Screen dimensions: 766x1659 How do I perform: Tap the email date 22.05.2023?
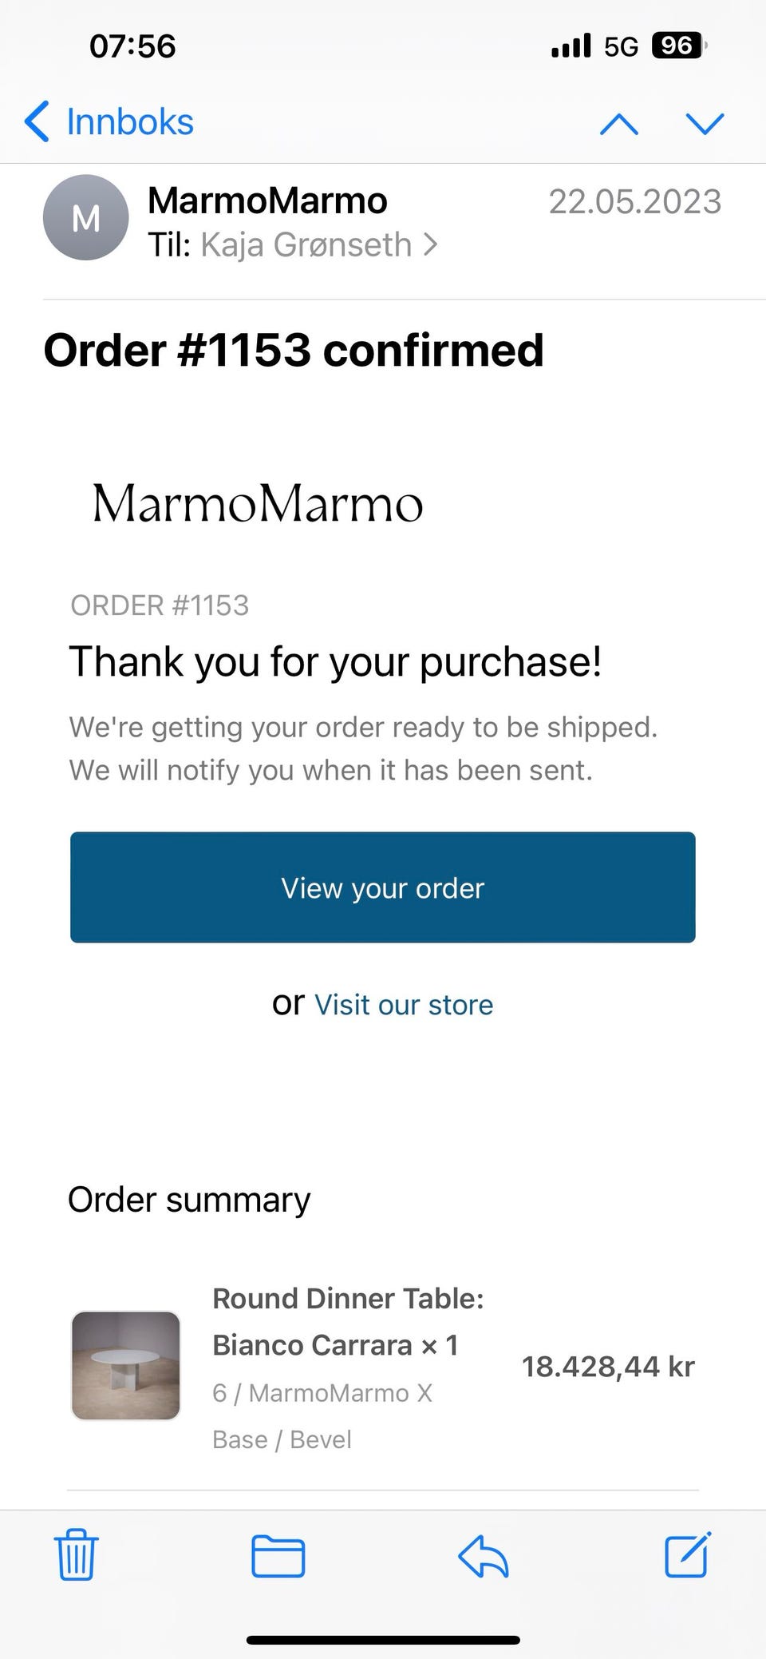pyautogui.click(x=634, y=201)
